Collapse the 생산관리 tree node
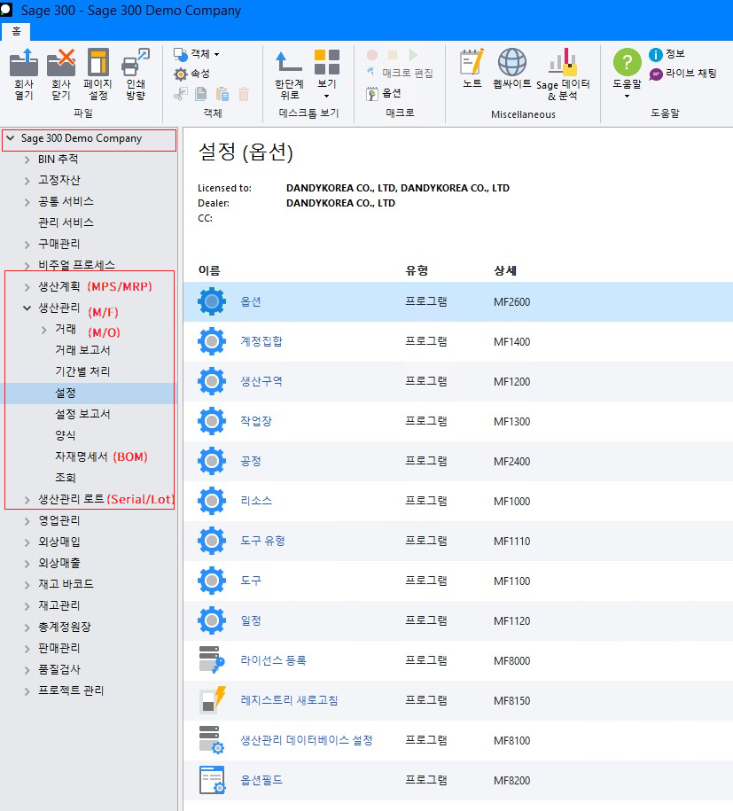This screenshot has width=733, height=811. 27,308
